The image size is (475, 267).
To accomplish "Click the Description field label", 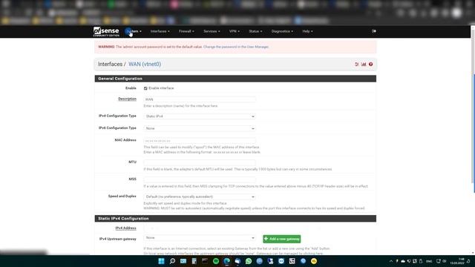I will click(x=127, y=99).
